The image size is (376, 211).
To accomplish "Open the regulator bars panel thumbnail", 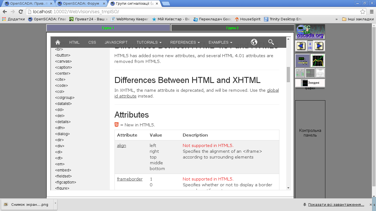I will pyautogui.click(x=300, y=73).
